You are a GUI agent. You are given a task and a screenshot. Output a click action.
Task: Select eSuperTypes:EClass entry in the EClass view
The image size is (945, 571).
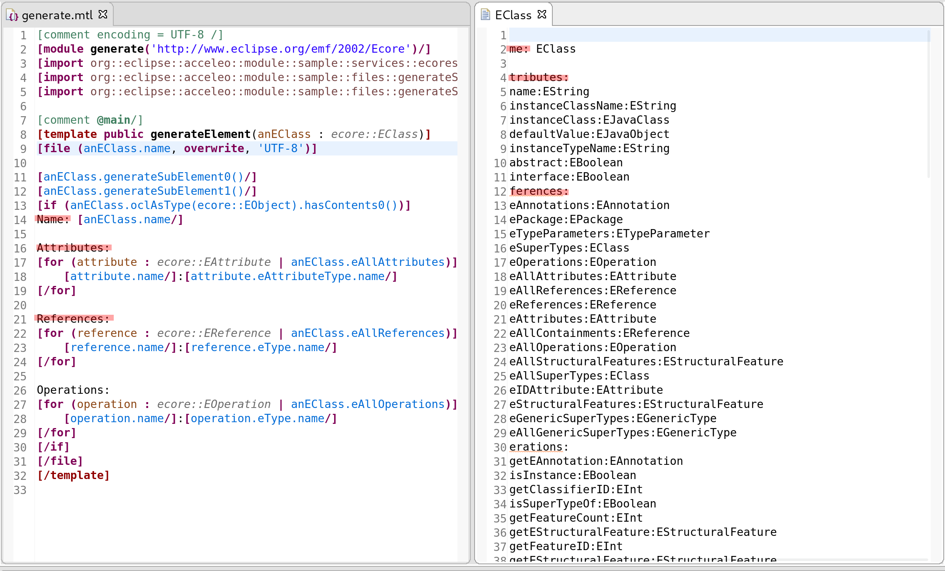(x=569, y=247)
